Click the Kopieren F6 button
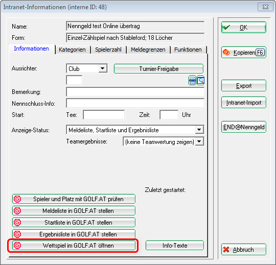 (x=244, y=53)
